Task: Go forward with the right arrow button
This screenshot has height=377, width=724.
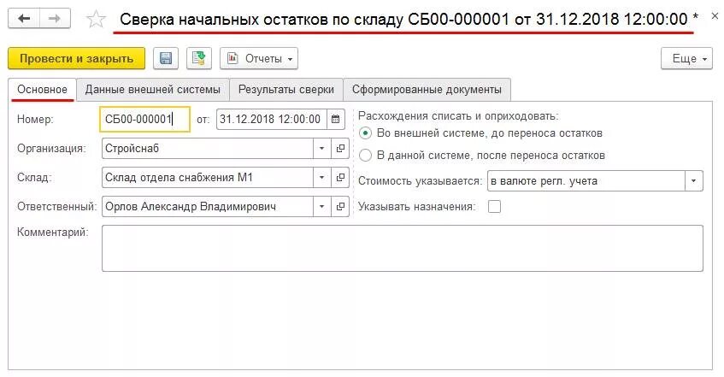Action: click(x=55, y=19)
